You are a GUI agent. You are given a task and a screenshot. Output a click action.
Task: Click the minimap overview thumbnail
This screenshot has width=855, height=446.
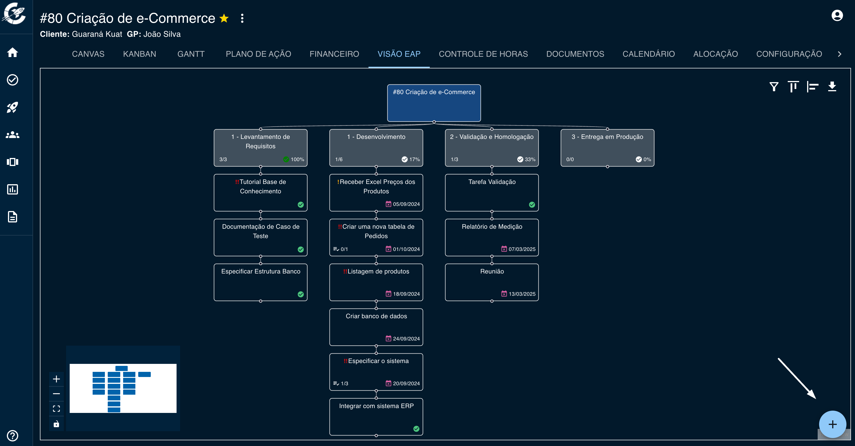[123, 388]
